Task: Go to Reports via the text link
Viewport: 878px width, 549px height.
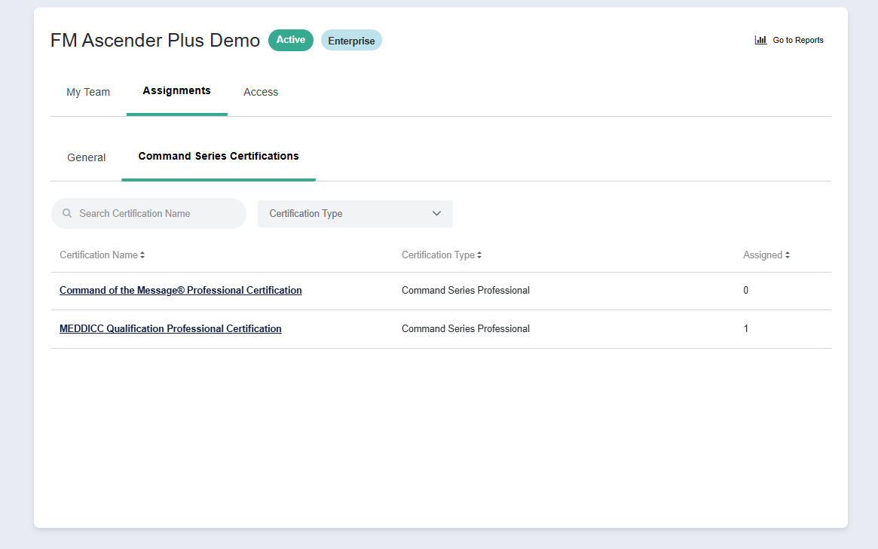Action: [x=797, y=40]
